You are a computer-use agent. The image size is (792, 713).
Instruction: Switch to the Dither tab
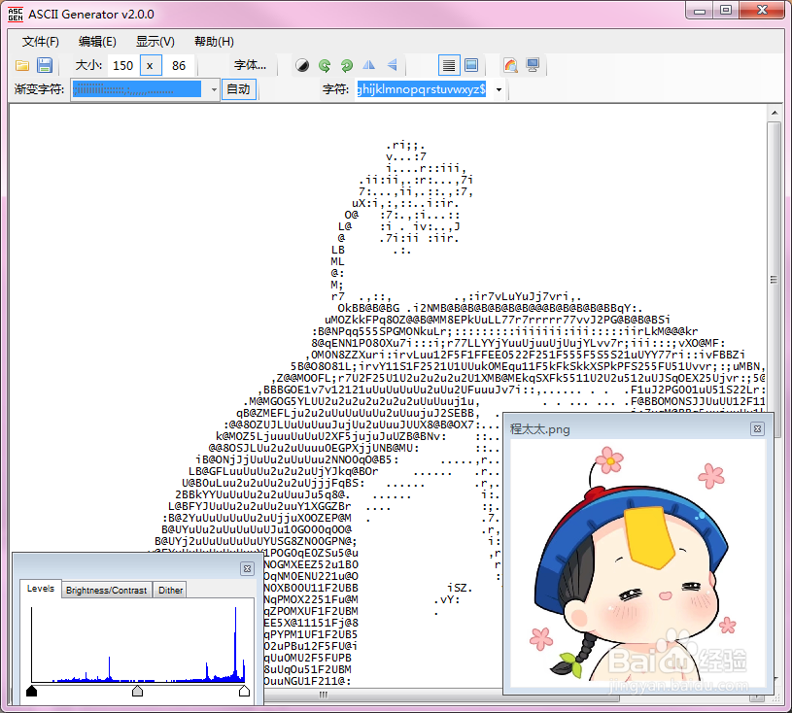170,590
